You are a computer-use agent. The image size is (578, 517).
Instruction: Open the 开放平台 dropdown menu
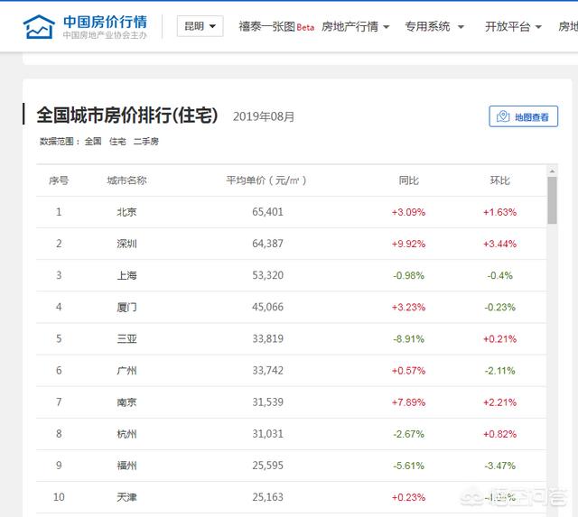click(513, 27)
